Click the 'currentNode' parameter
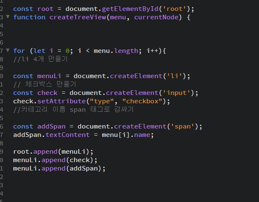 (156, 17)
